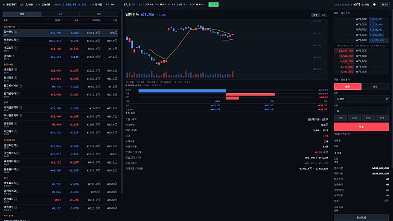Click the order quantity input field
393x221 pixels.
pos(361,111)
